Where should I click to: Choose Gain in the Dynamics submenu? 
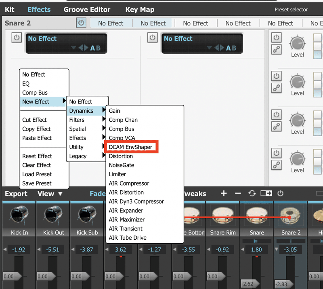tap(114, 111)
